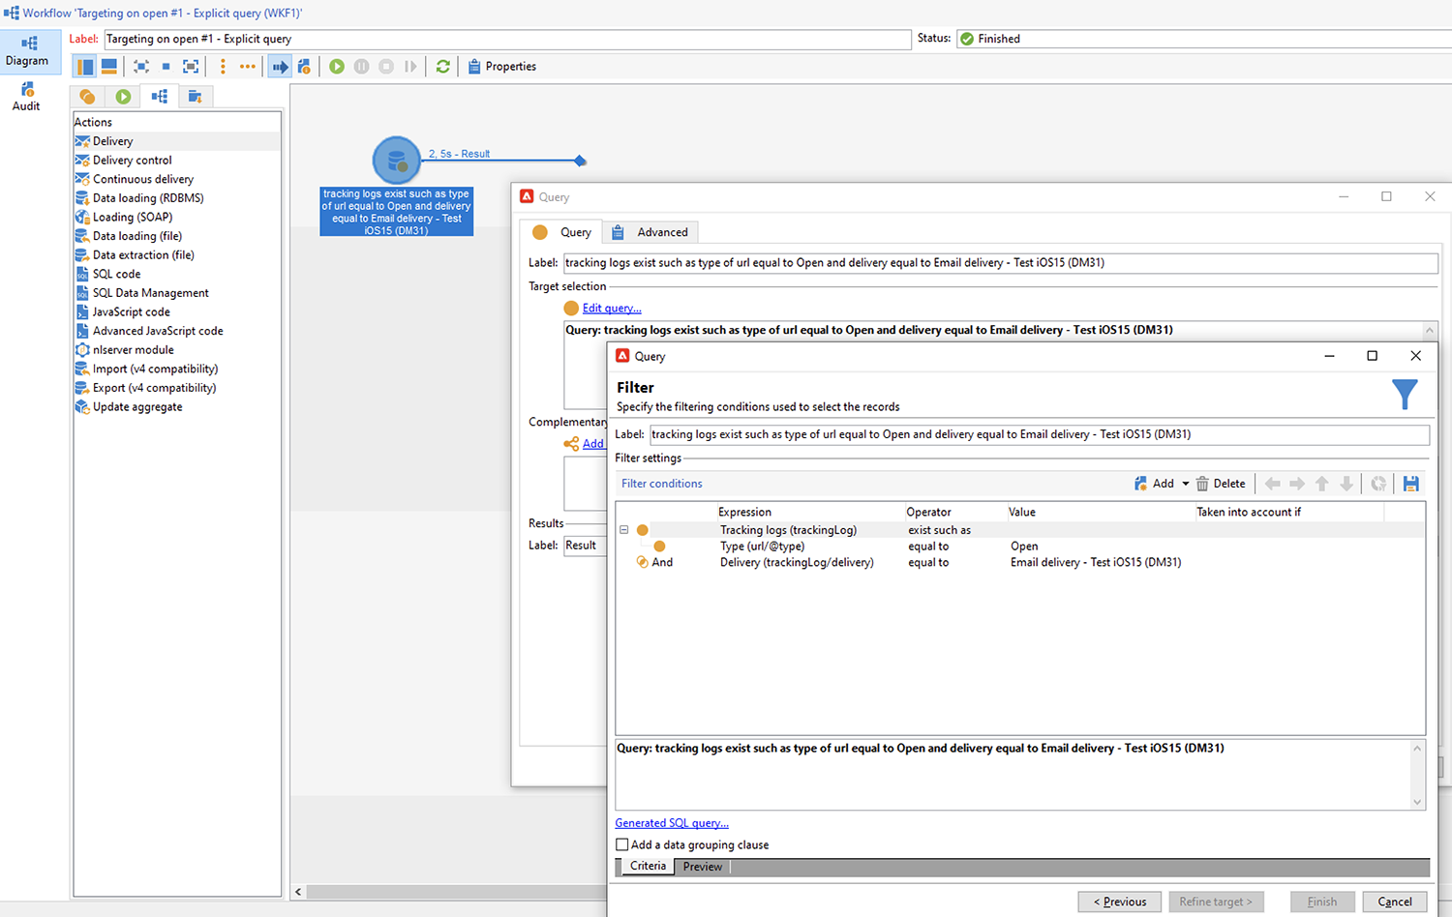Open workflow Properties from the toolbar
The height and width of the screenshot is (917, 1452).
(501, 67)
